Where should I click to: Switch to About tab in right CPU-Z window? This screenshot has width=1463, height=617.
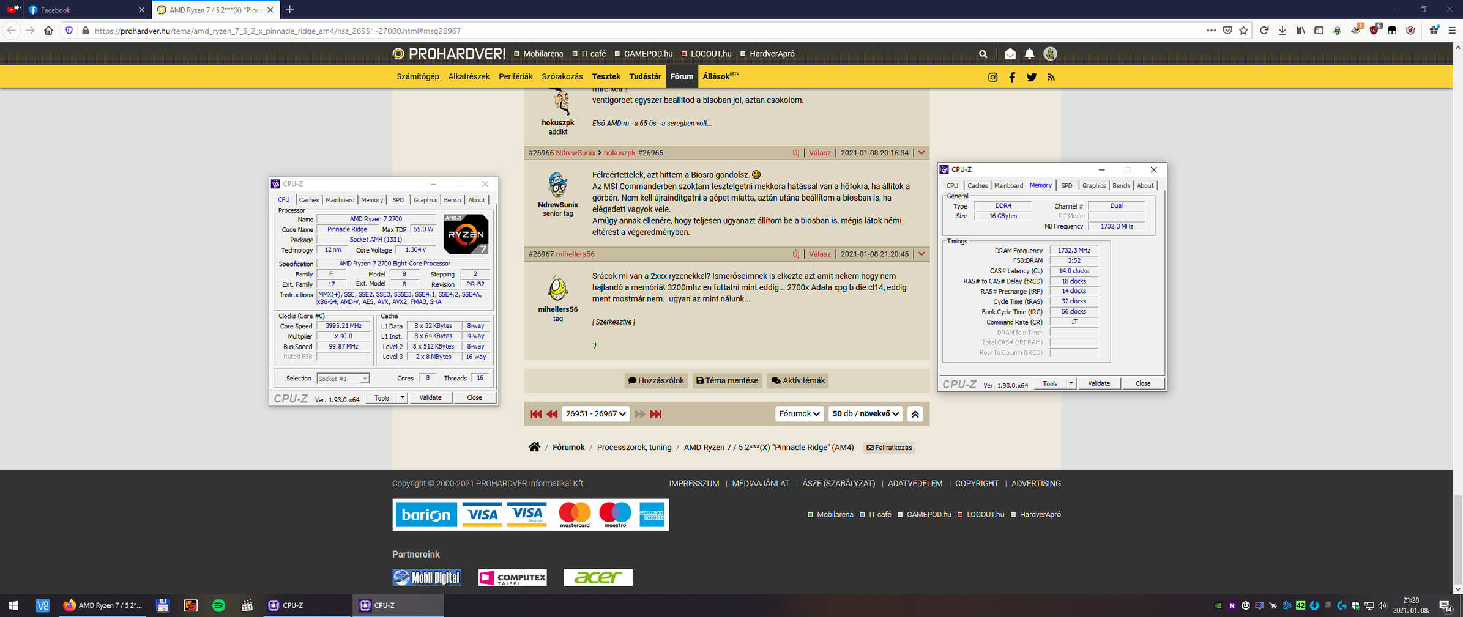click(1145, 186)
